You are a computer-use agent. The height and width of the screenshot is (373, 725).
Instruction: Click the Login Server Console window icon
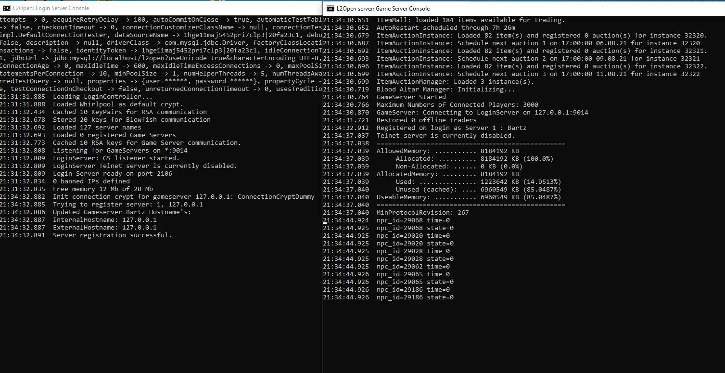pyautogui.click(x=6, y=8)
